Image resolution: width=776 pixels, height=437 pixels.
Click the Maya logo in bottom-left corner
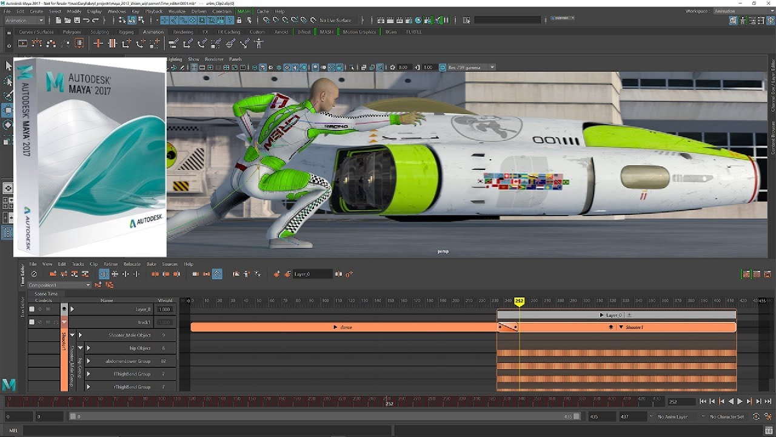(x=8, y=384)
